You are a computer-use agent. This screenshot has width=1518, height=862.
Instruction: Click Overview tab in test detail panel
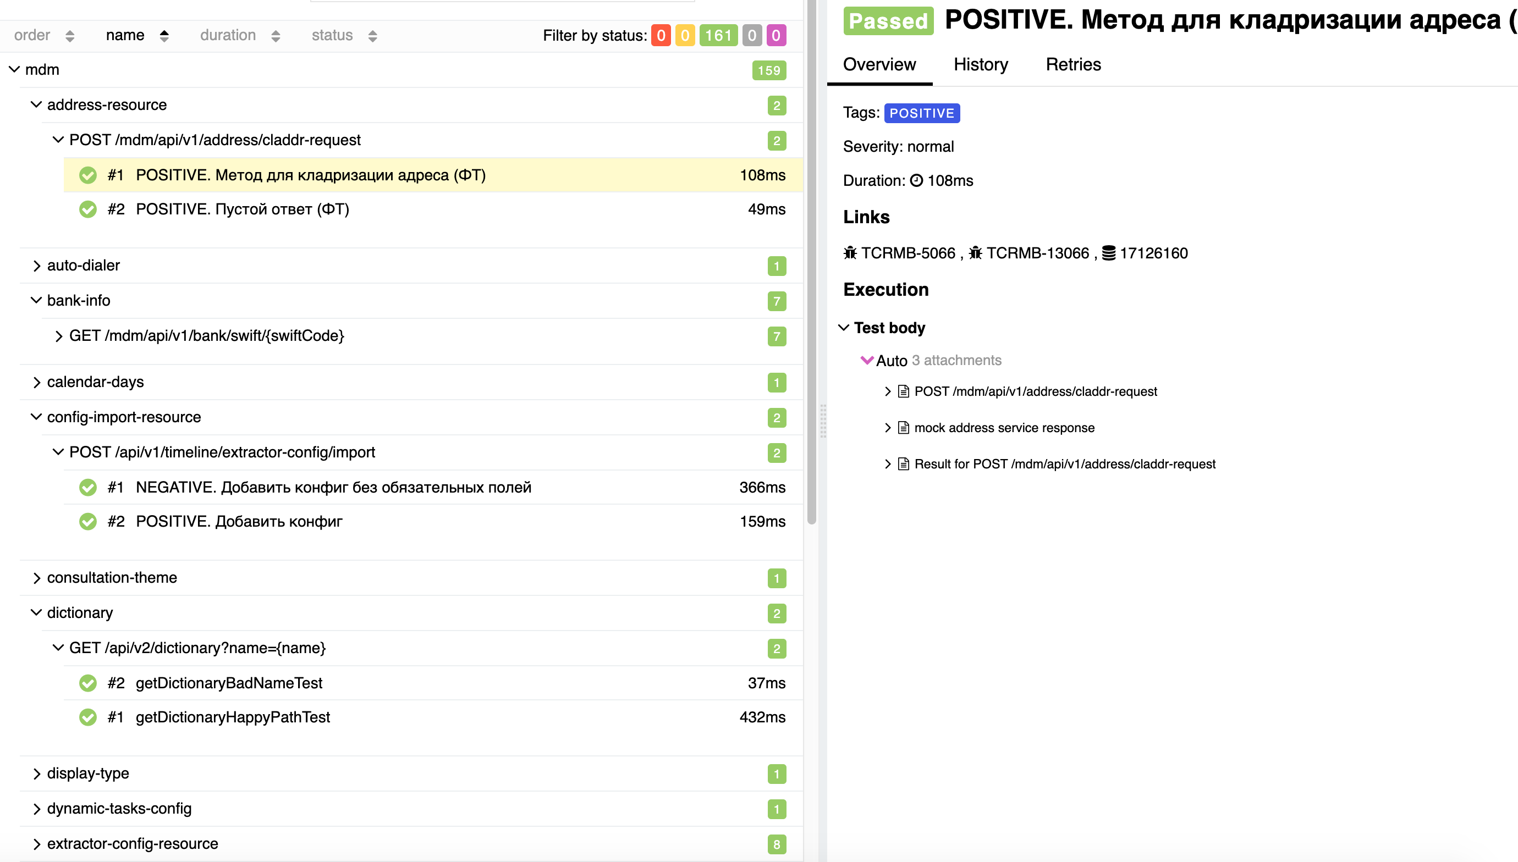pyautogui.click(x=879, y=65)
